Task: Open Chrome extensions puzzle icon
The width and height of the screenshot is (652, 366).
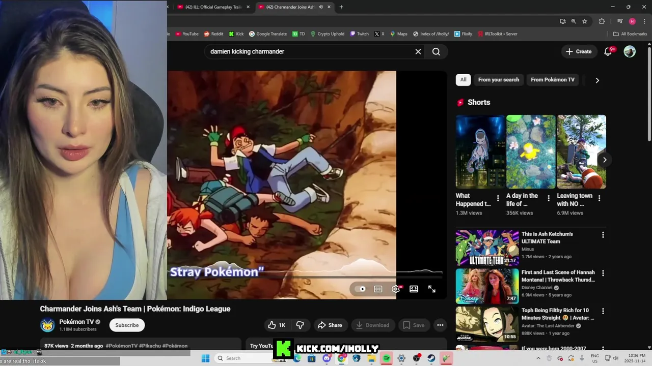Action: (602, 21)
